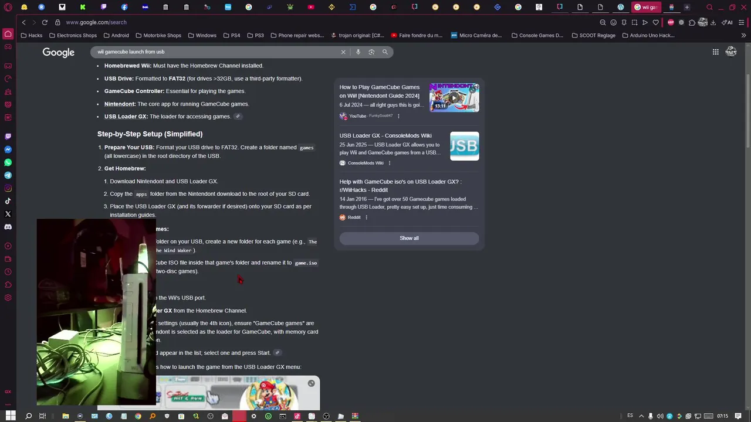
Task: Open Discord in the sidebar
Action: 8,227
